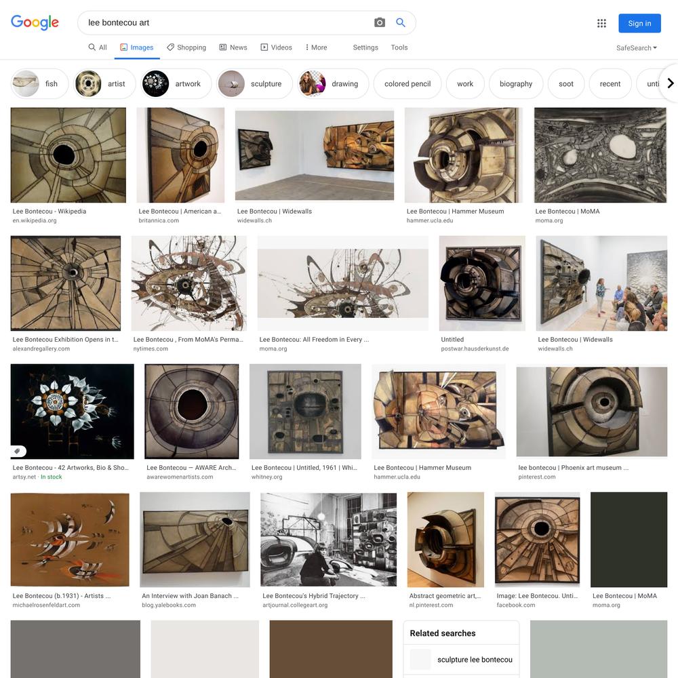Click the 'In stock' label under Artsy result
Image resolution: width=678 pixels, height=678 pixels.
tap(52, 477)
